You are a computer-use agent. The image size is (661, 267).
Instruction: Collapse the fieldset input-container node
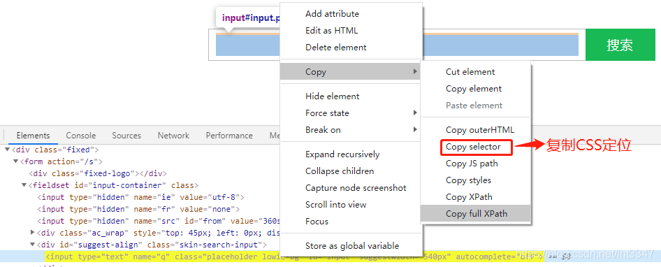(x=24, y=185)
